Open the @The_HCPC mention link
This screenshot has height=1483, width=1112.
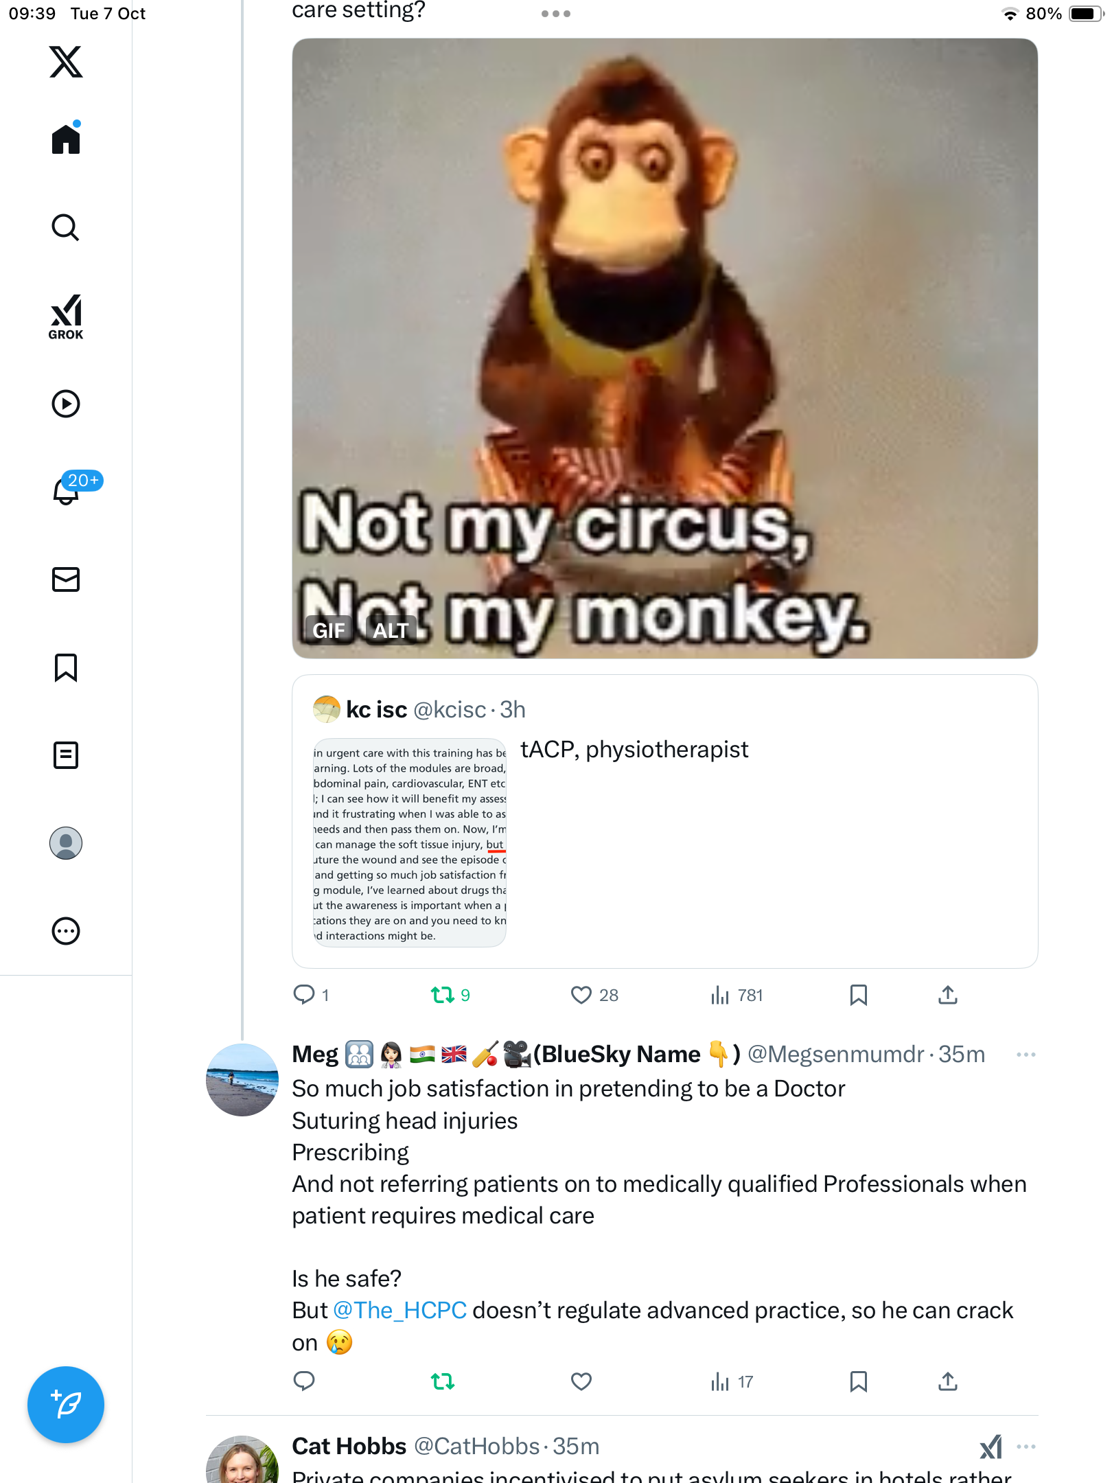399,1311
